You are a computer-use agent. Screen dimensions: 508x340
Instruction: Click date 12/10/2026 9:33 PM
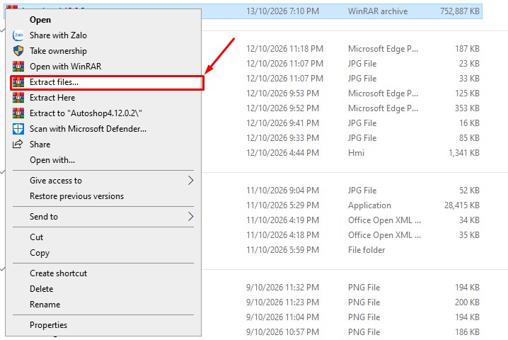click(282, 138)
